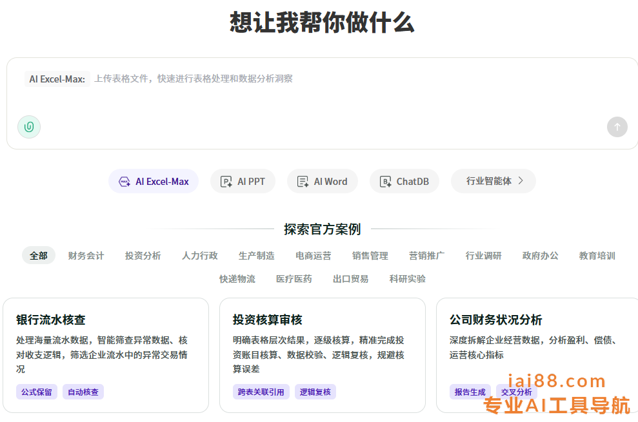Click the send arrow button
Viewport: 638px width, 422px height.
[x=617, y=127]
